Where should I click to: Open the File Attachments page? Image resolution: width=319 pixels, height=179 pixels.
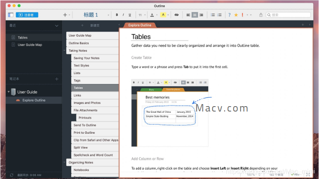95,110
